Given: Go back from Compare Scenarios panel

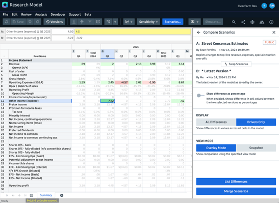Looking at the screenshot, I should [198, 32].
